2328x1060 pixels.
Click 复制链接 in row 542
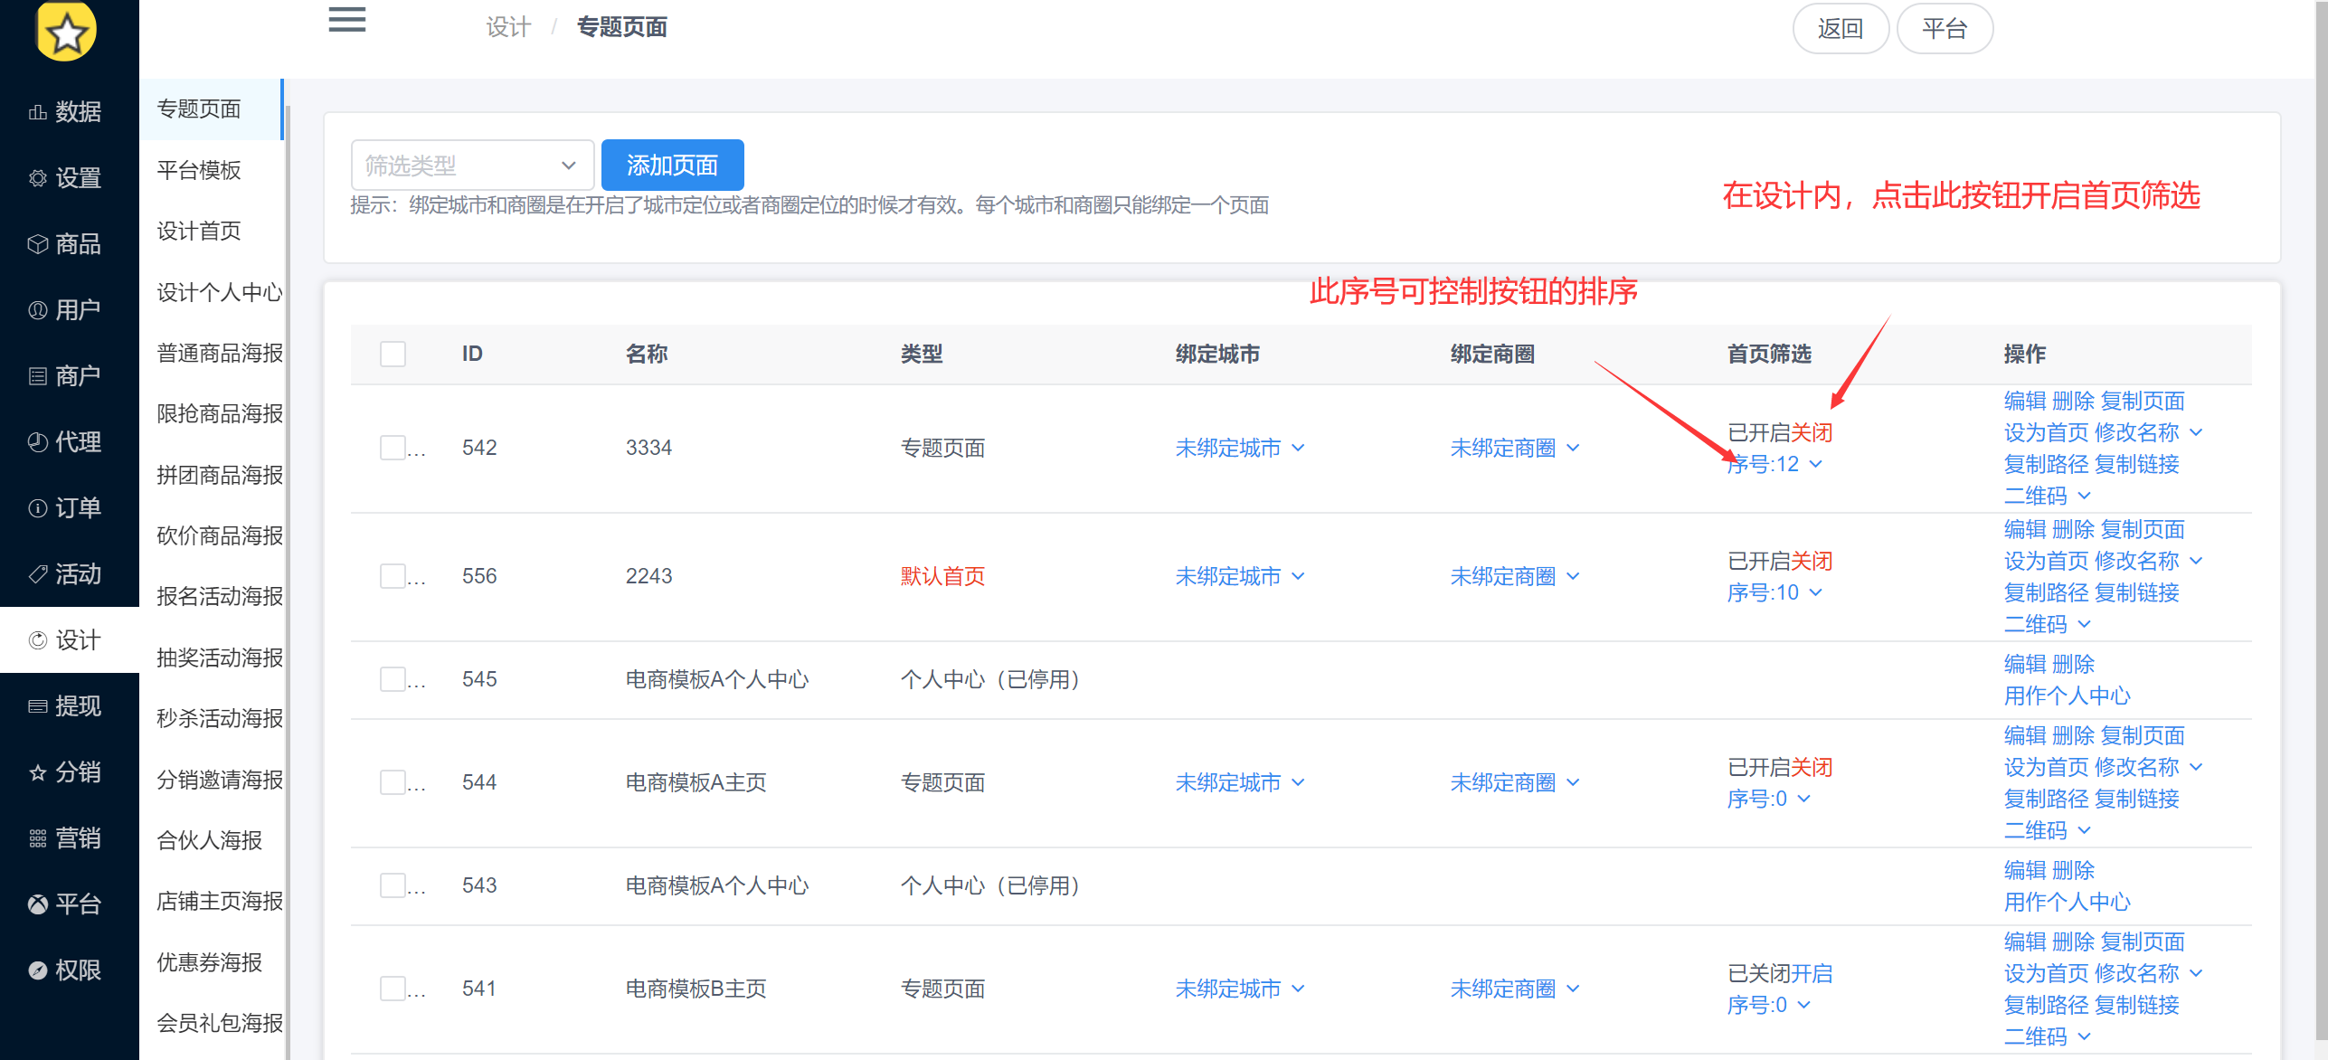(x=2137, y=464)
